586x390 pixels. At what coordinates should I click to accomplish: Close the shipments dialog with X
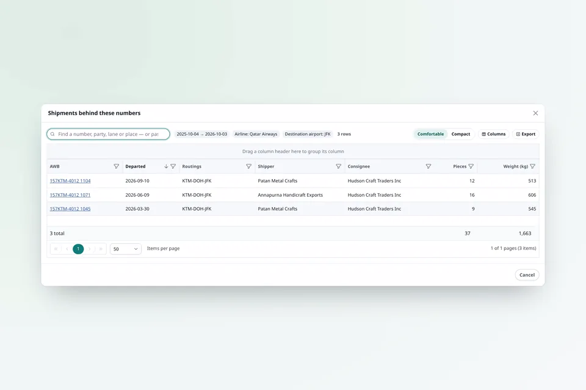click(x=535, y=113)
